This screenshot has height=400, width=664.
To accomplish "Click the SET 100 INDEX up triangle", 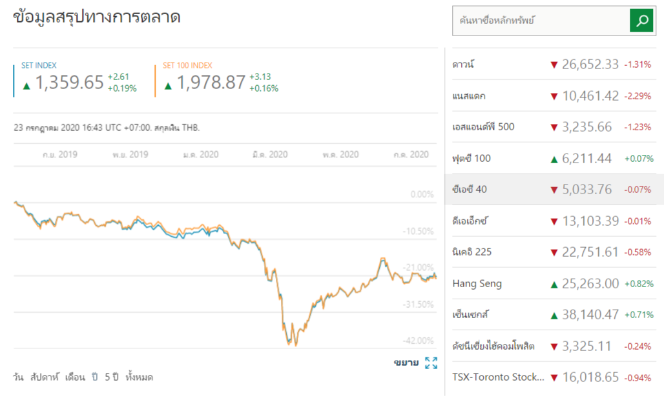I will (168, 85).
